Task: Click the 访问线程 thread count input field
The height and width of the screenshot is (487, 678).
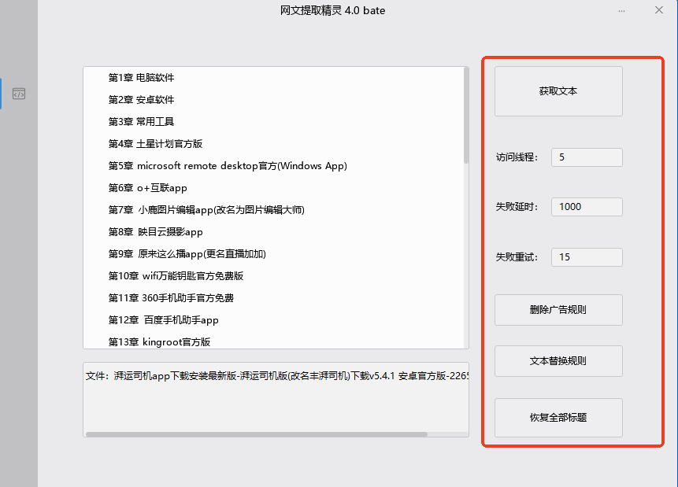Action: pos(586,157)
